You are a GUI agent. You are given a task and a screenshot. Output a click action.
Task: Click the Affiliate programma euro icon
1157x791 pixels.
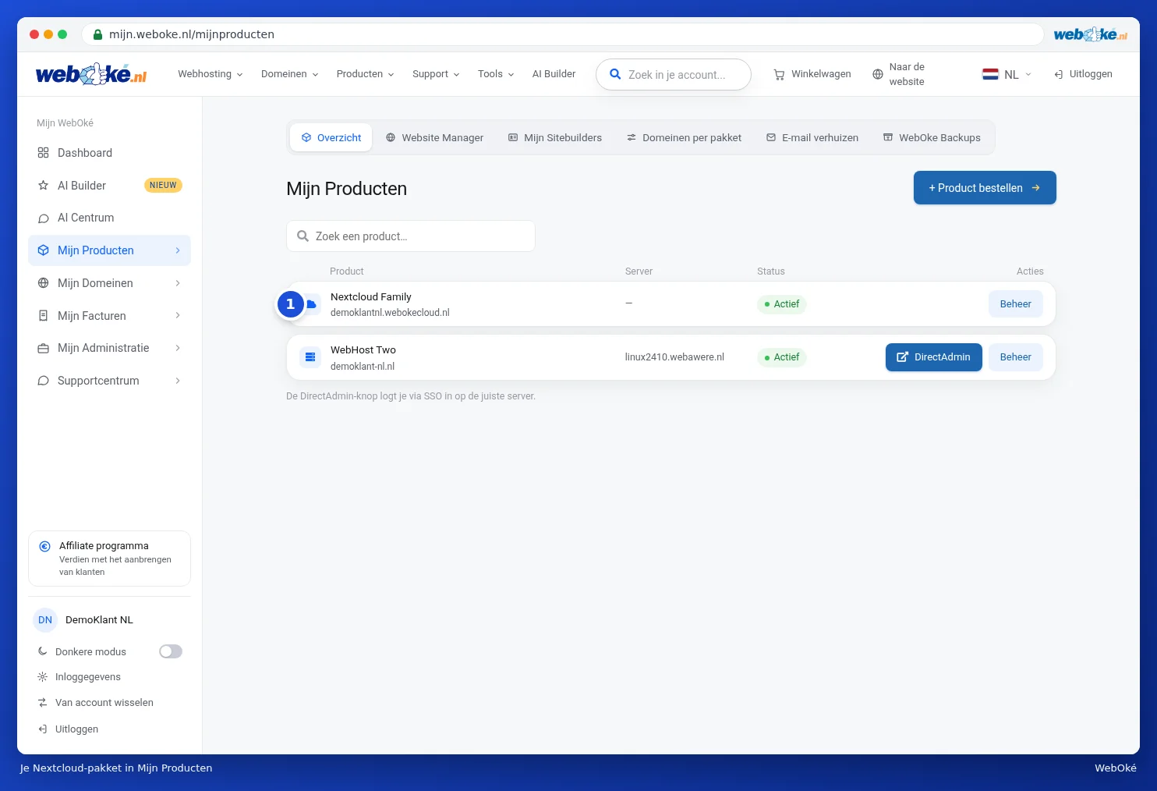45,546
